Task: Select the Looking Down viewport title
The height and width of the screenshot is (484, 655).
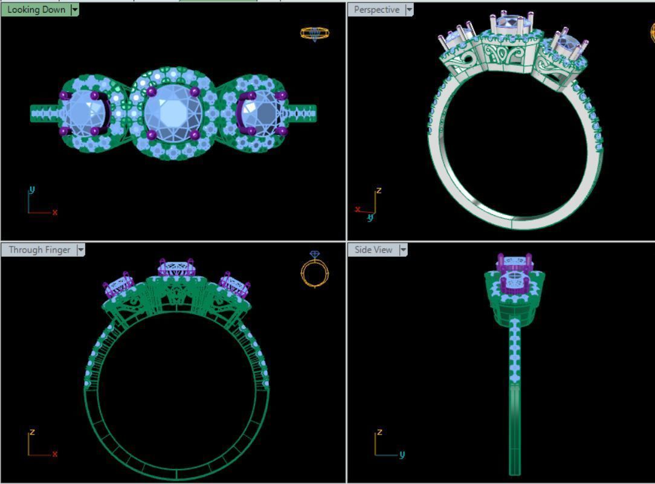Action: (x=36, y=10)
